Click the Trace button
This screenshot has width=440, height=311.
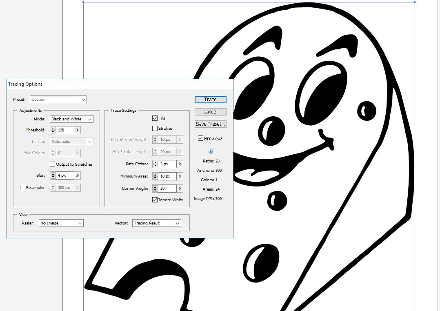[x=210, y=100]
